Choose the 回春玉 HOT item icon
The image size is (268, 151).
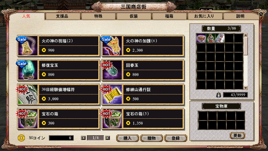(112, 70)
